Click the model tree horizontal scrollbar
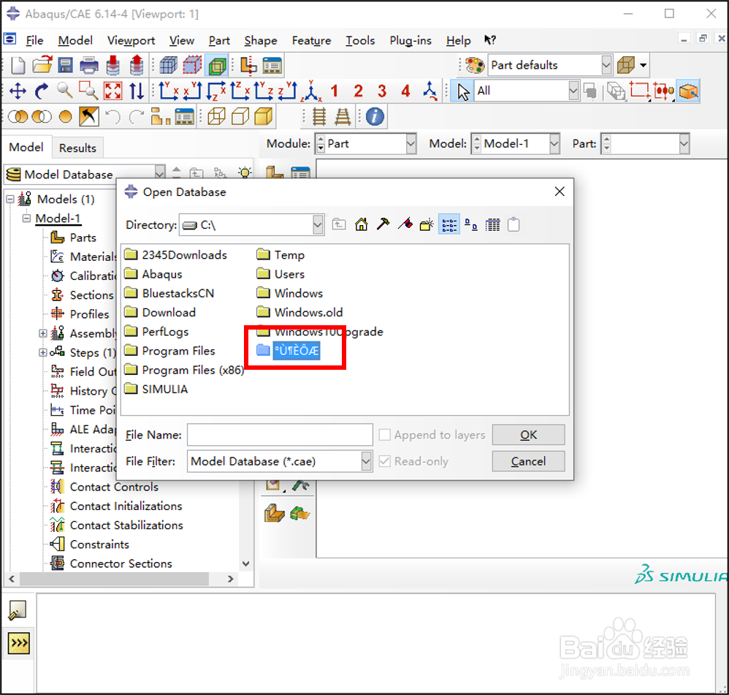Viewport: 729px width, 695px height. [115, 579]
